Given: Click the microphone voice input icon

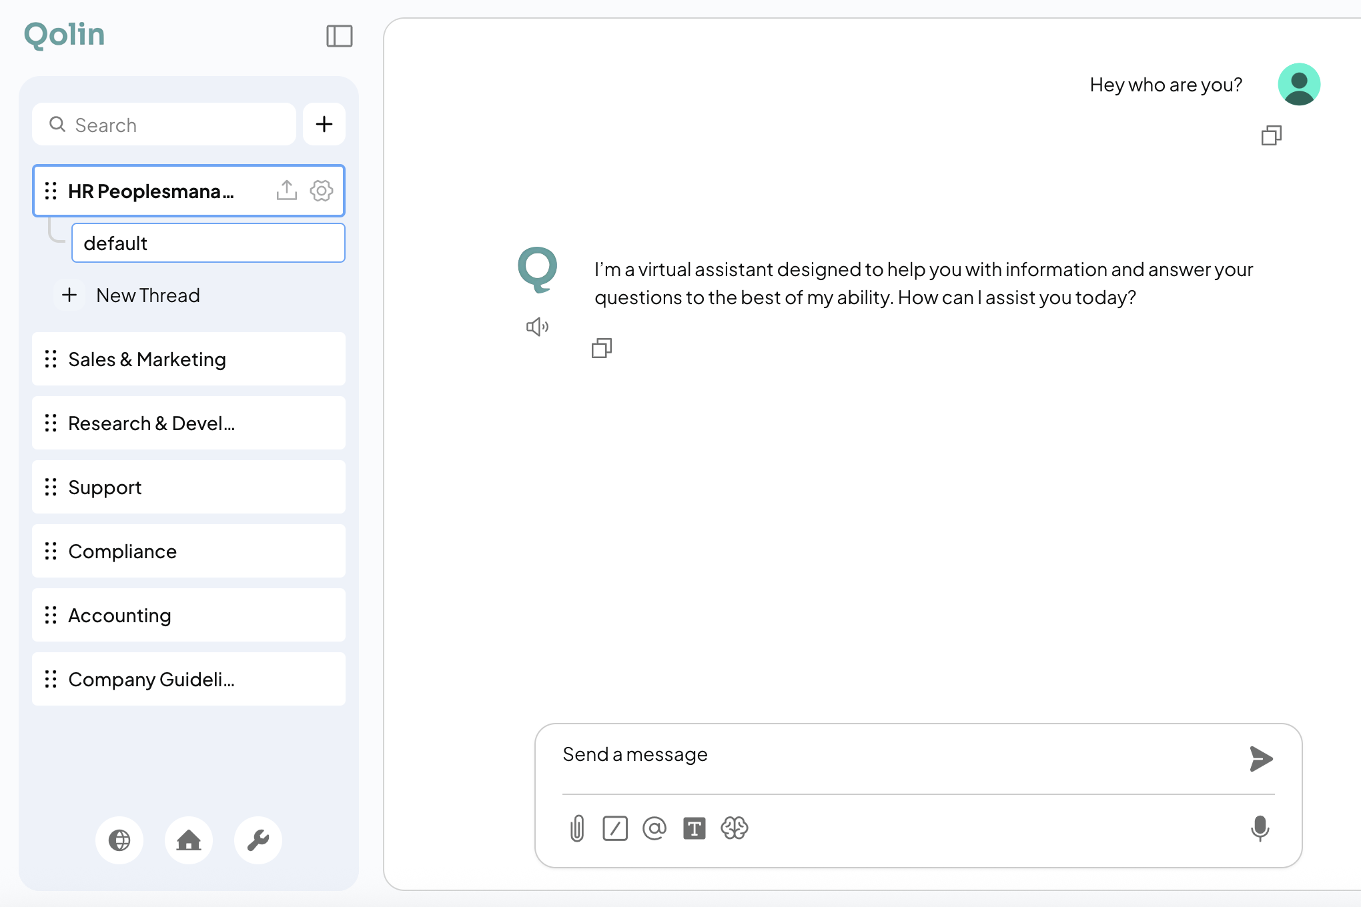Looking at the screenshot, I should point(1260,828).
